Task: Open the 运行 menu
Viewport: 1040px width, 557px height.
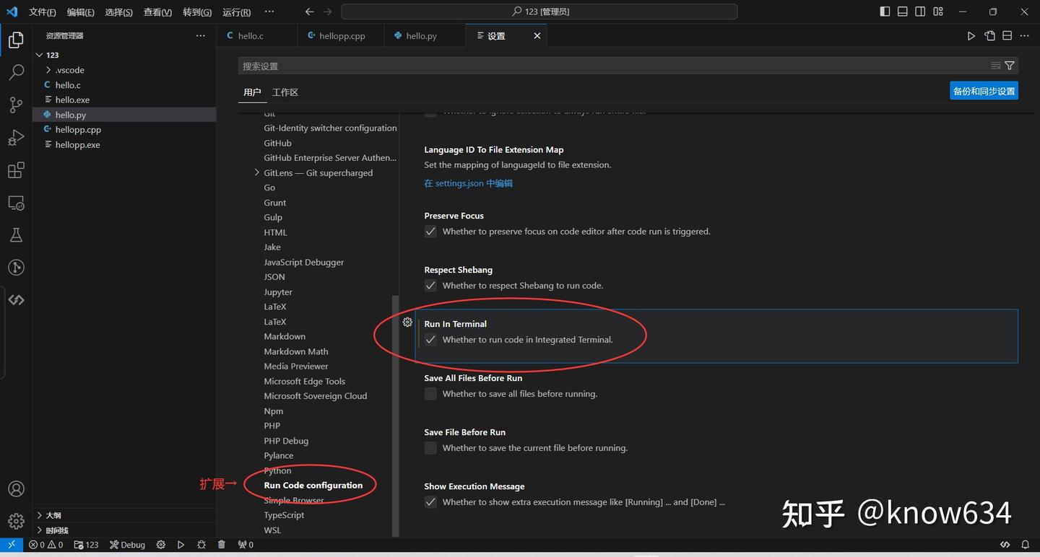Action: (x=235, y=12)
